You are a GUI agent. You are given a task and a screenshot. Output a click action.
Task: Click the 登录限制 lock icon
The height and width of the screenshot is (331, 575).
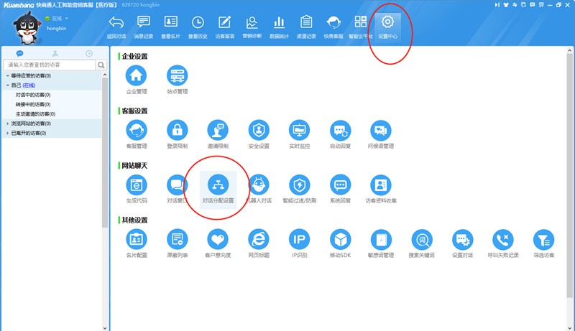point(177,130)
